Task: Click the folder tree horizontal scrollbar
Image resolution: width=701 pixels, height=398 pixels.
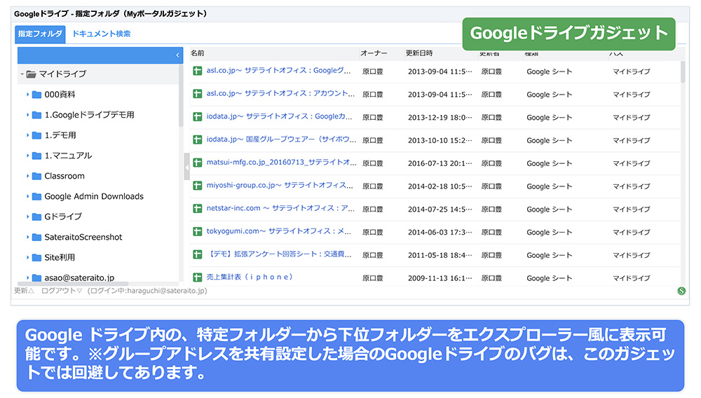Action: point(73,284)
